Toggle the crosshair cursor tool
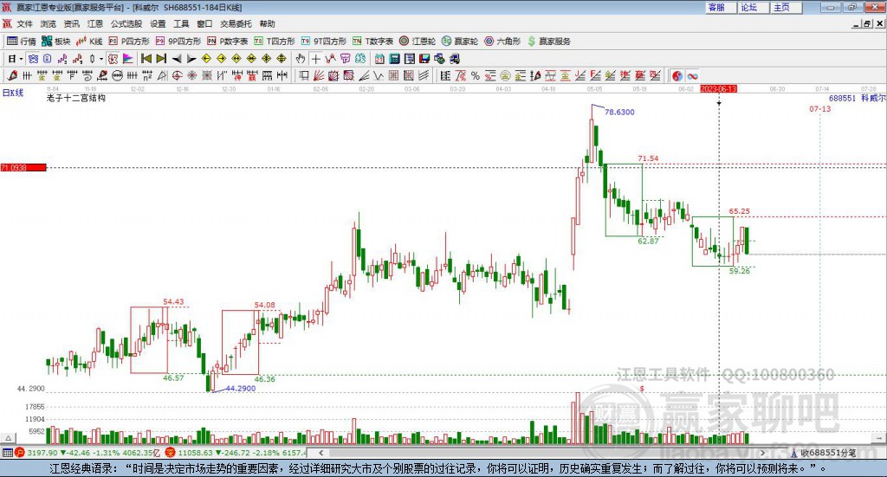 point(315,59)
